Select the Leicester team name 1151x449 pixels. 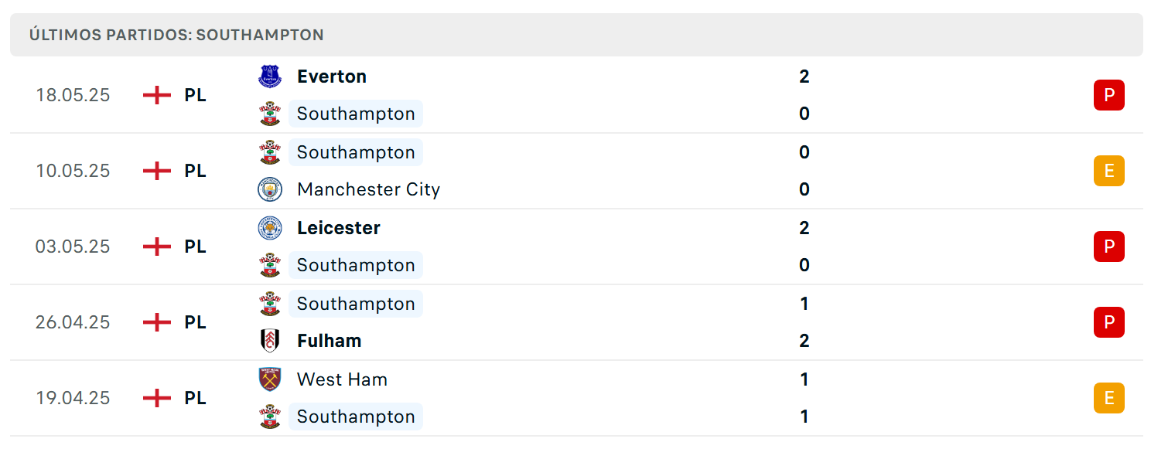click(x=339, y=228)
